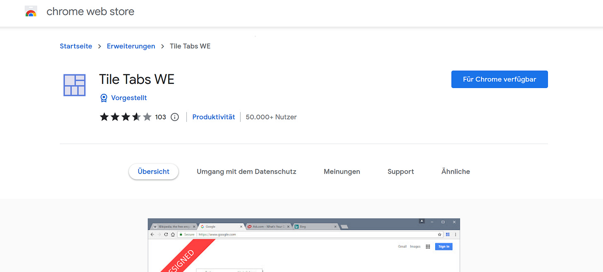Screen dimensions: 603x272
Task: Select the Google tab in preview screenshot
Action: (x=221, y=227)
